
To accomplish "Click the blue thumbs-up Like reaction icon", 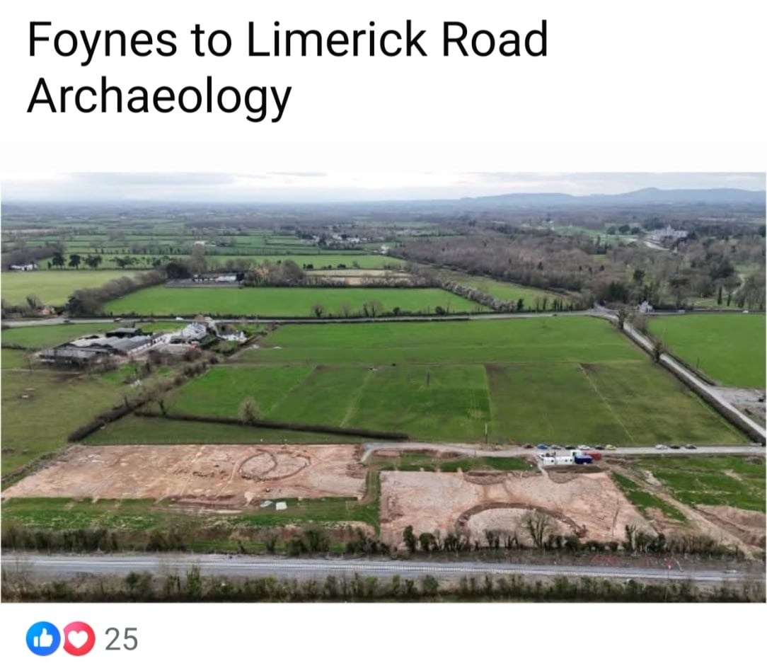I will [43, 639].
